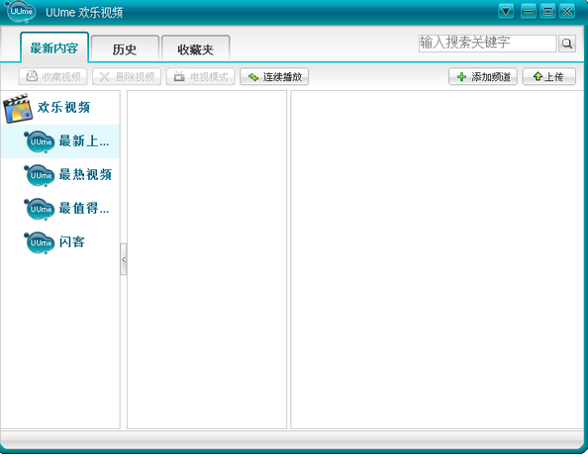This screenshot has height=457, width=588.
Task: Toggle 电视模式 TV mode
Action: click(201, 77)
